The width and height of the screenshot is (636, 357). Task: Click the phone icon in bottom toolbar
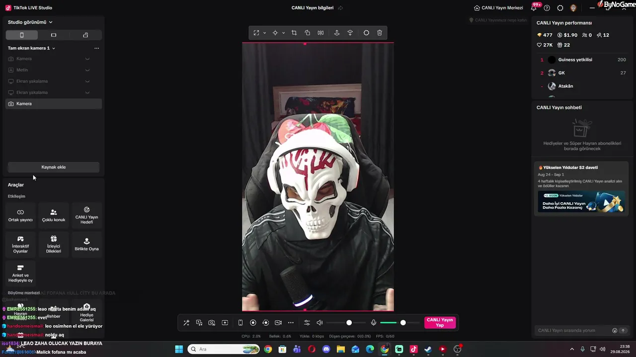240,323
